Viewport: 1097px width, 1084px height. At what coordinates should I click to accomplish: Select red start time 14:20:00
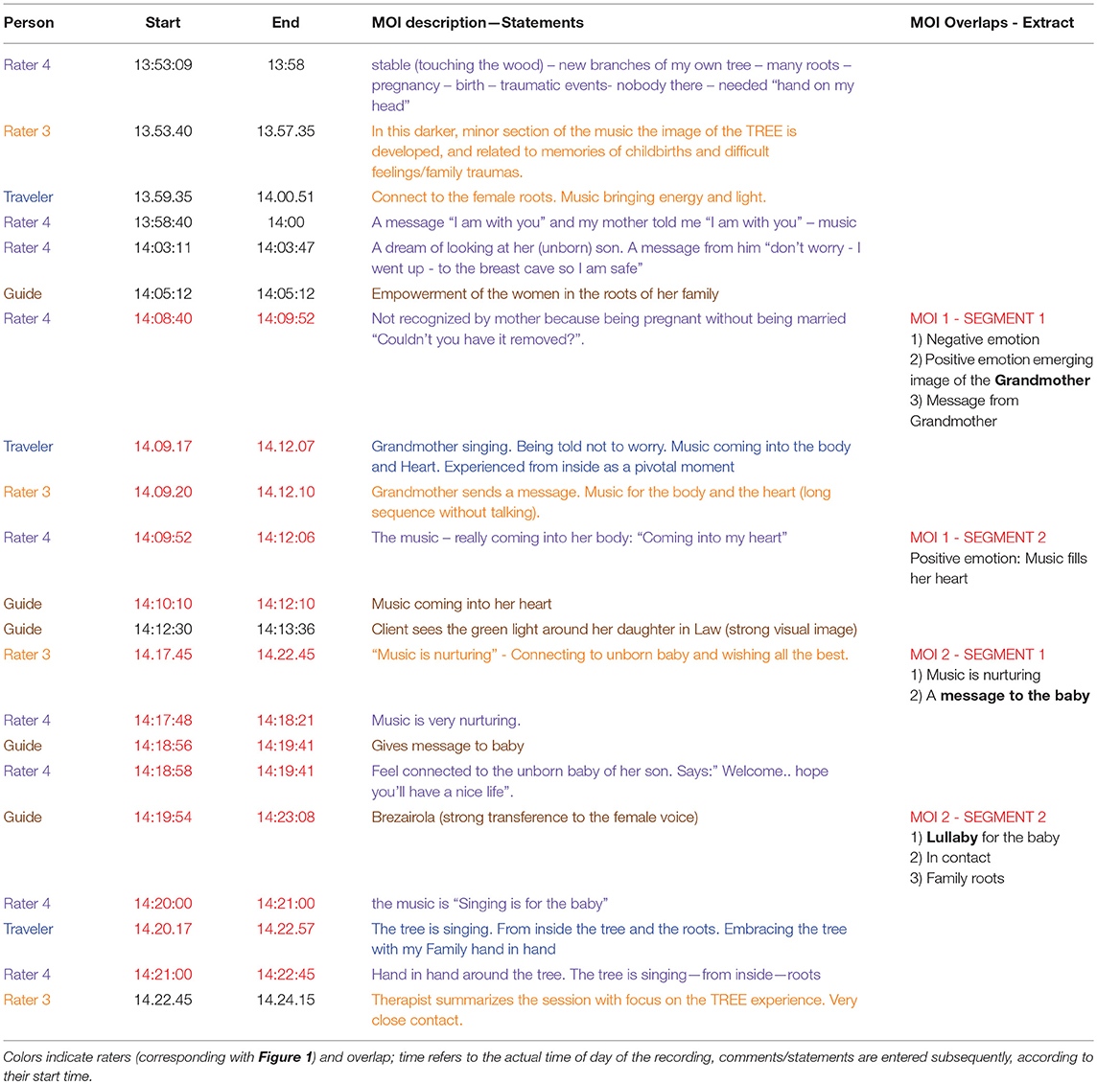tap(163, 904)
